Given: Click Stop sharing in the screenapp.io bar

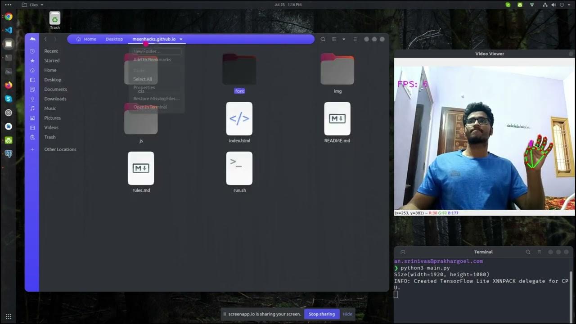Looking at the screenshot, I should coord(322,314).
